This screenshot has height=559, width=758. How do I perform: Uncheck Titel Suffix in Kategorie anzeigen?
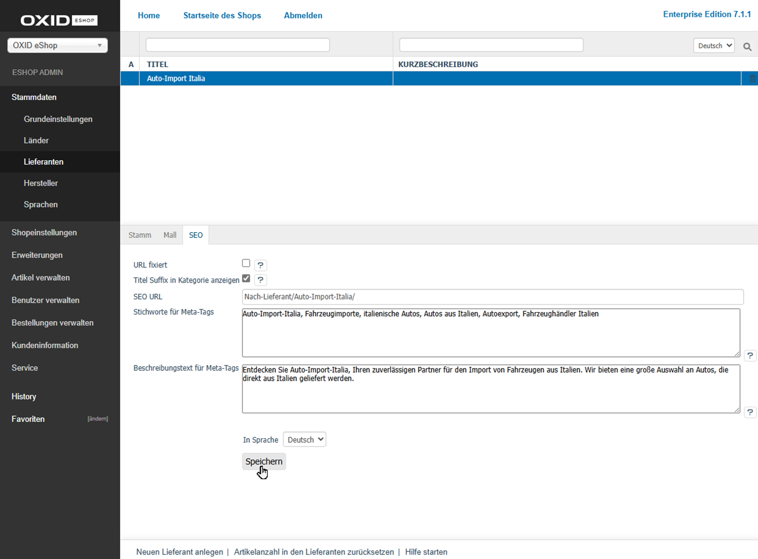pos(246,279)
